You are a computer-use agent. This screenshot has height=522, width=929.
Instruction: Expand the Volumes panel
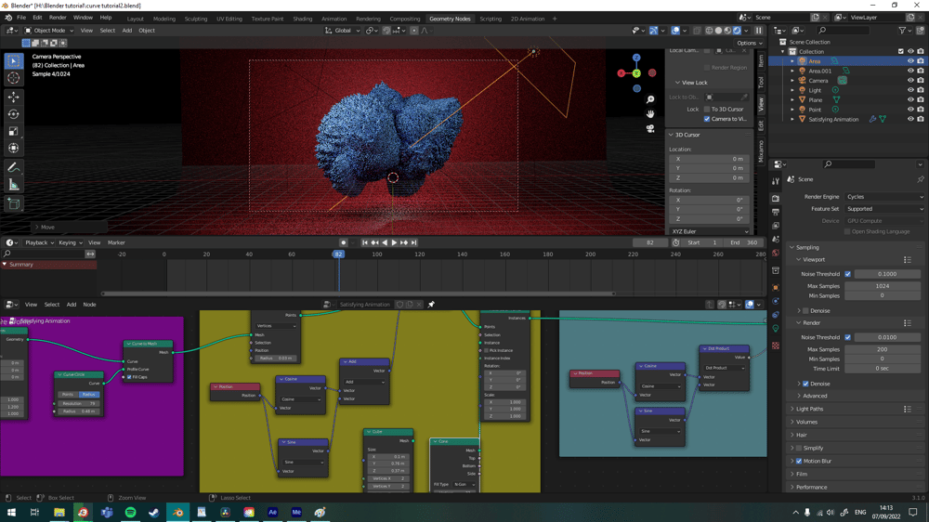point(806,422)
